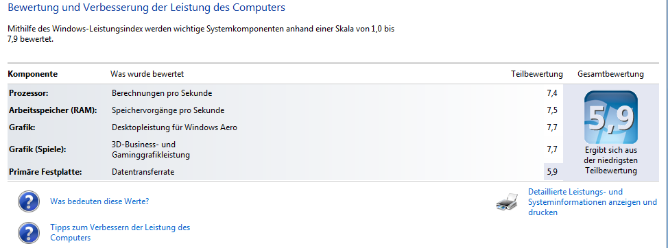The image size is (668, 248).
Task: Click the printer icon for detailed system information
Action: [508, 201]
